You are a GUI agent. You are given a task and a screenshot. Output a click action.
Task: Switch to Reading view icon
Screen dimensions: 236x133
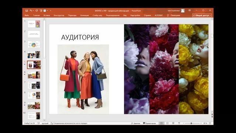coord(173,123)
